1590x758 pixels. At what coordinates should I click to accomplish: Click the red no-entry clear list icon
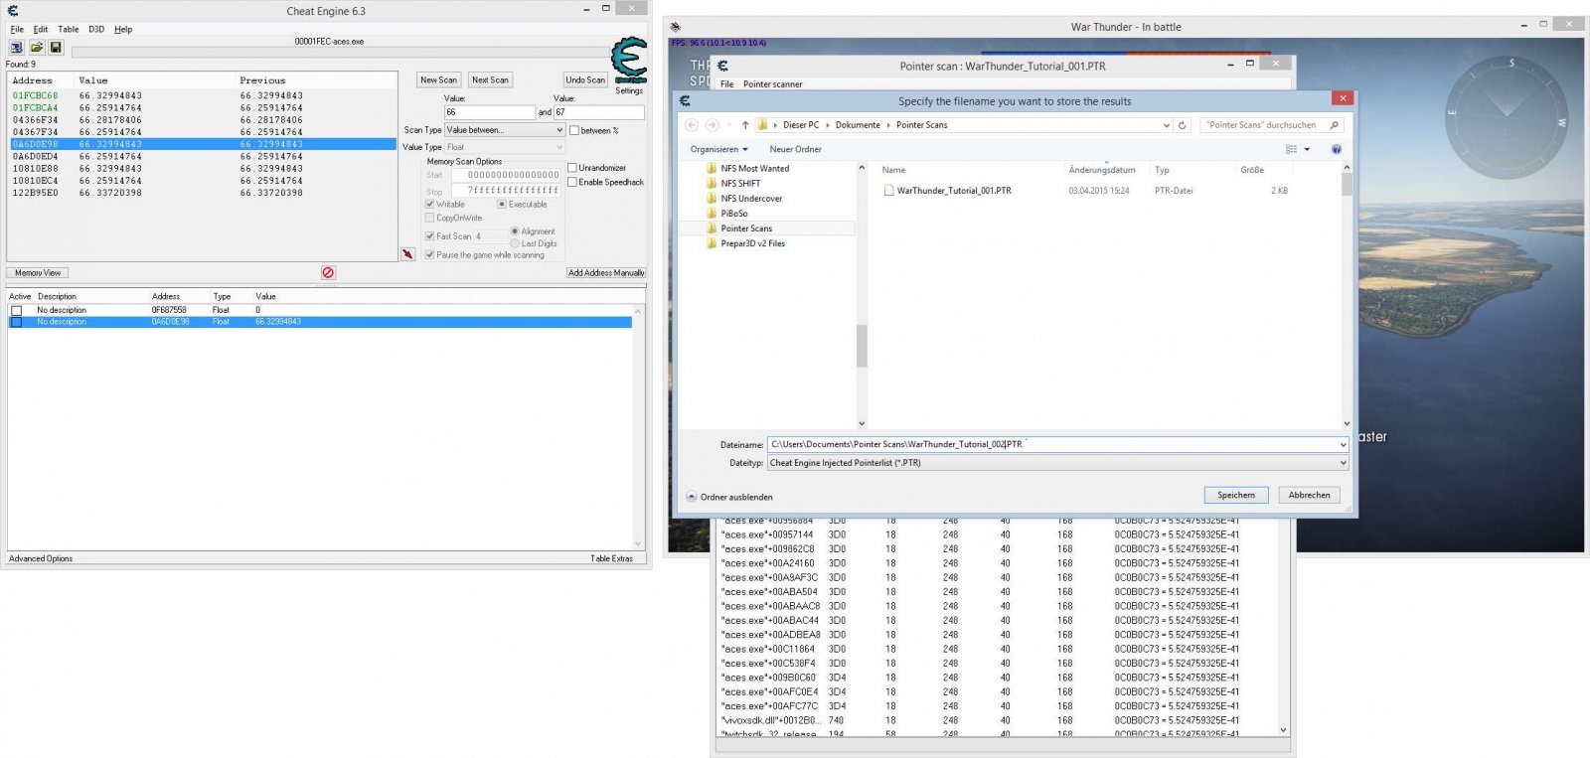pos(328,272)
